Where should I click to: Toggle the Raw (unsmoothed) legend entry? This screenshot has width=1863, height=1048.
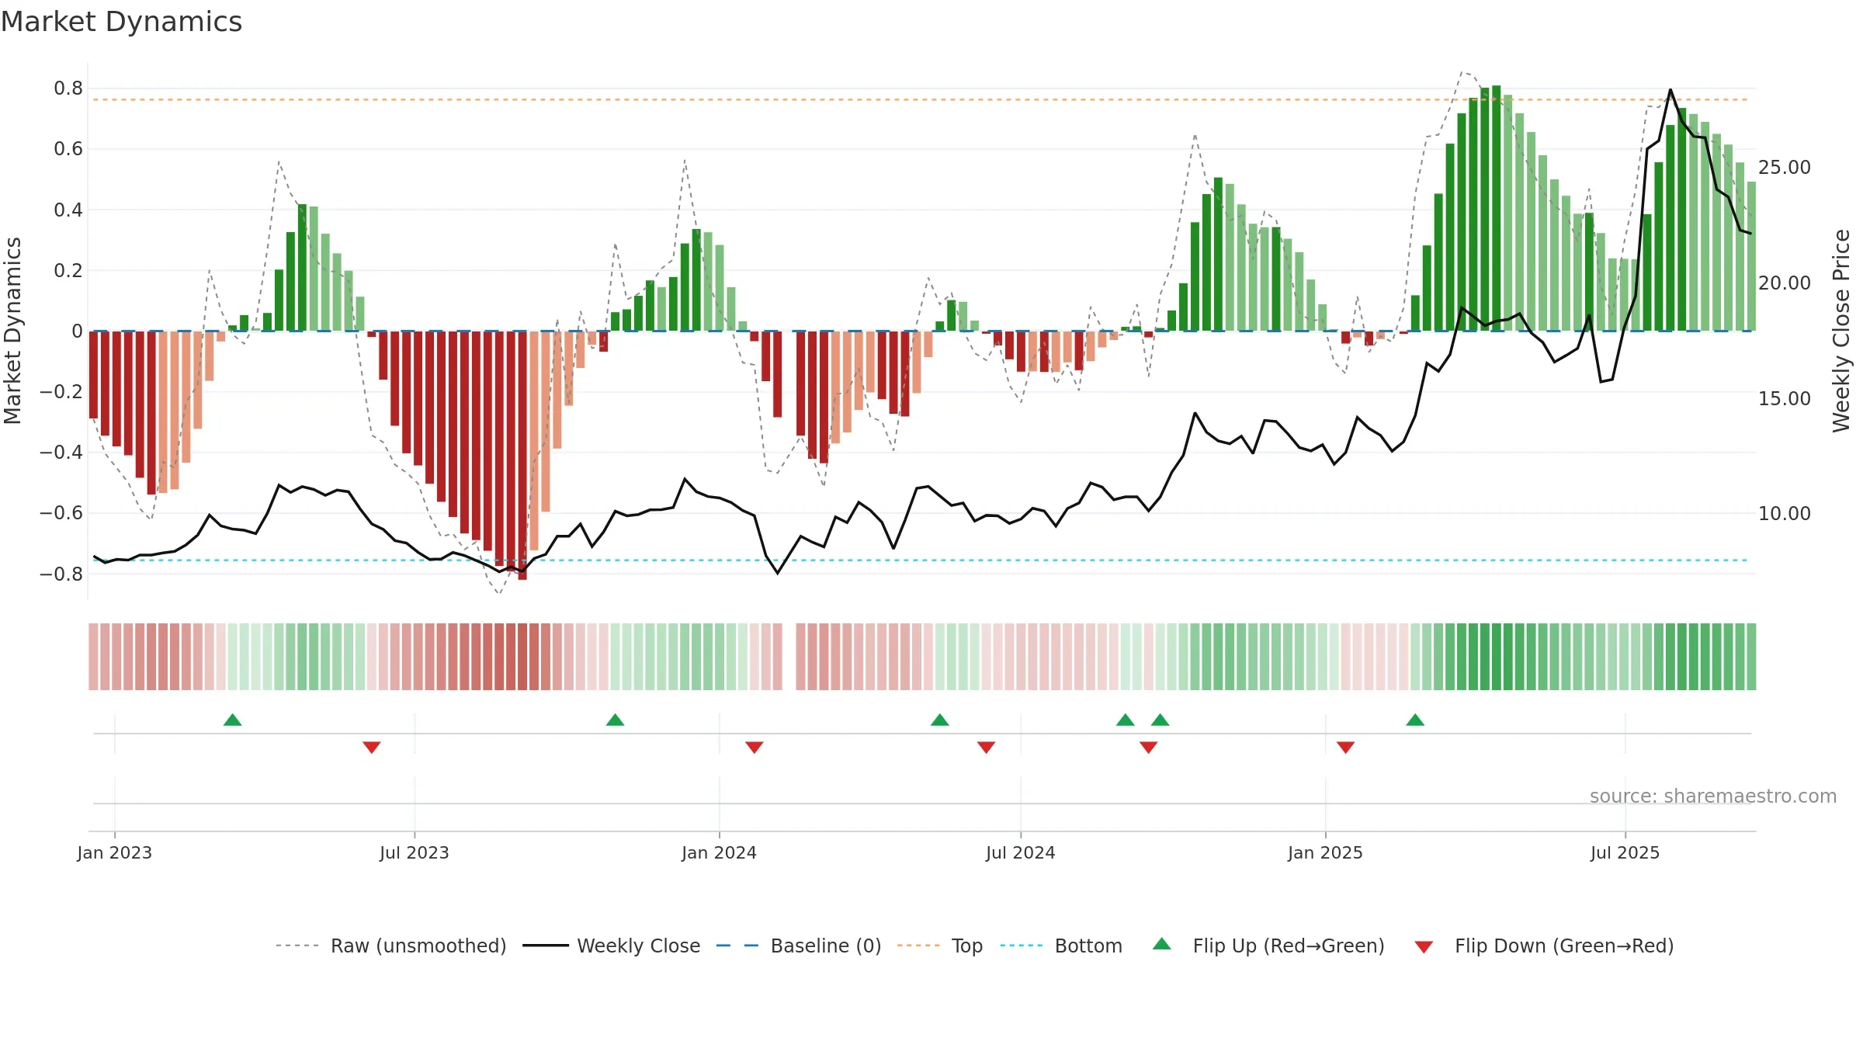point(390,946)
